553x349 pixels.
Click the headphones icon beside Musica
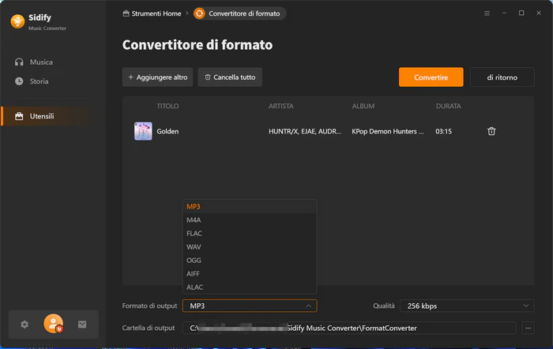click(19, 62)
